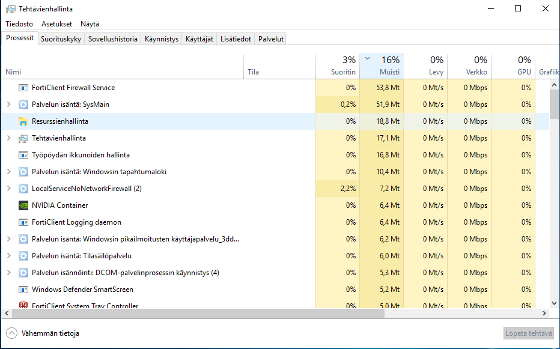
Task: Expand the Windowsin pikailmoitusten käyttäjäpalvelu row
Action: pyautogui.click(x=9, y=239)
